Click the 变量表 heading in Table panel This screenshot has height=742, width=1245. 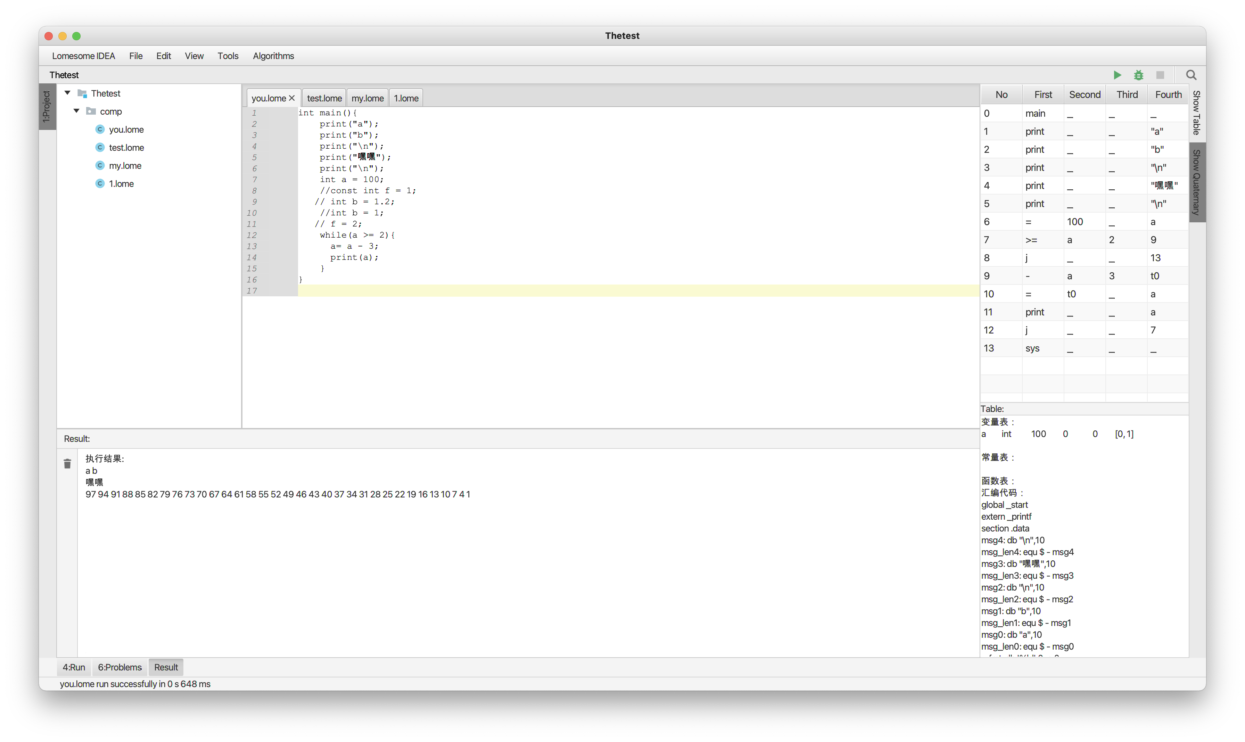998,422
